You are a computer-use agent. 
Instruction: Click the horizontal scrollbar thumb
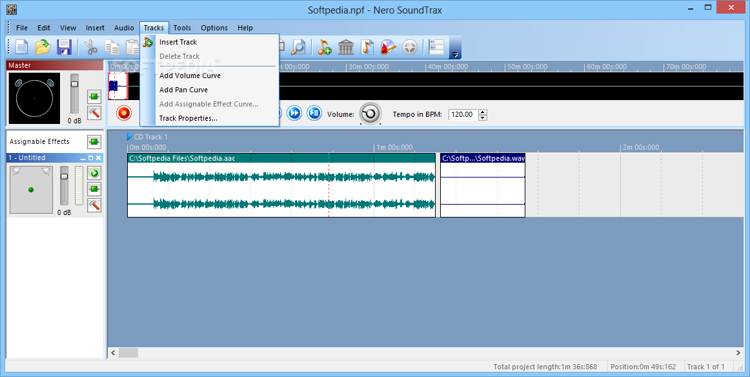point(128,353)
